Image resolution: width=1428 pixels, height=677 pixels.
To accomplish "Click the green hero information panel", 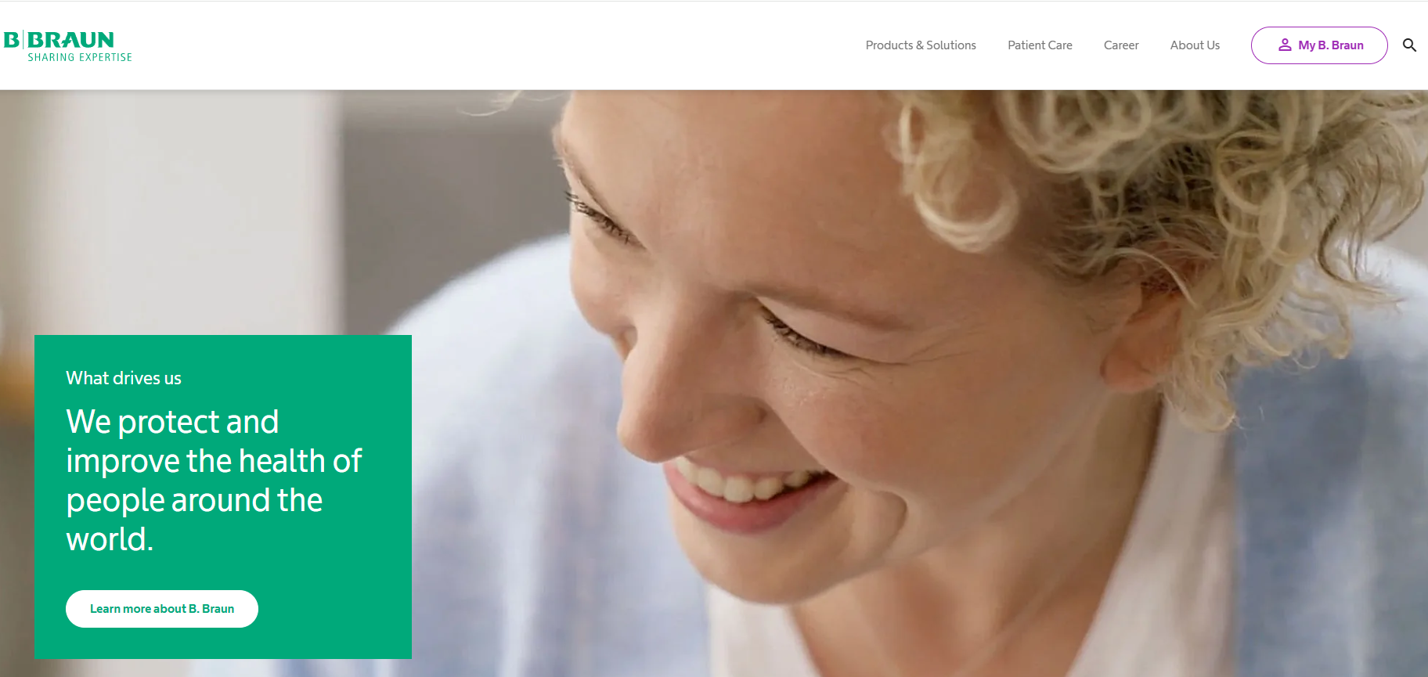I will pyautogui.click(x=223, y=497).
